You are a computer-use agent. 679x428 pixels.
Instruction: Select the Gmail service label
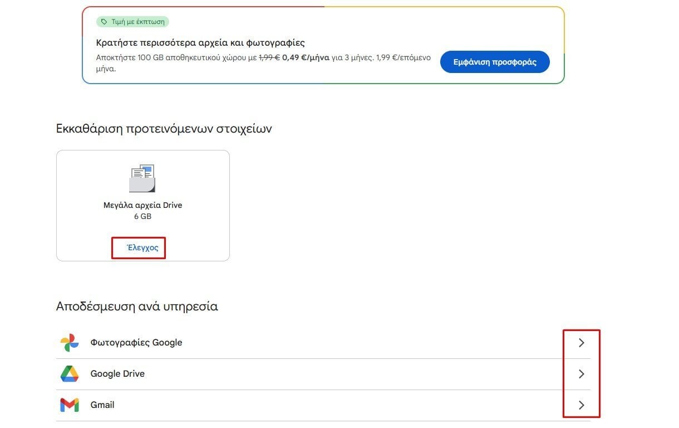coord(102,405)
